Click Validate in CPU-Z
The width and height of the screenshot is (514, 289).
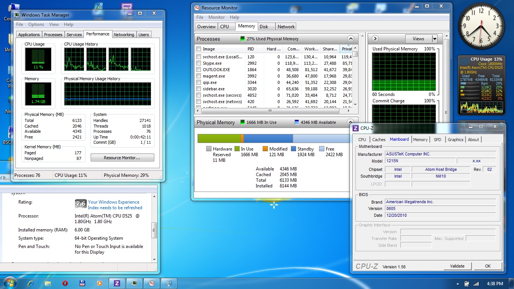coord(457,266)
